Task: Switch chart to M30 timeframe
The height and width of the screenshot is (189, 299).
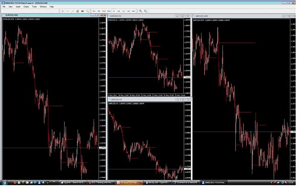Action: (x=109, y=11)
